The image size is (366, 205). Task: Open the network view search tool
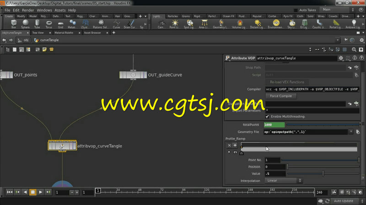(x=354, y=50)
